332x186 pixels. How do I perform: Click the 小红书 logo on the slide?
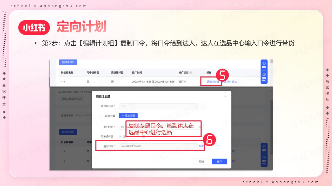click(34, 28)
